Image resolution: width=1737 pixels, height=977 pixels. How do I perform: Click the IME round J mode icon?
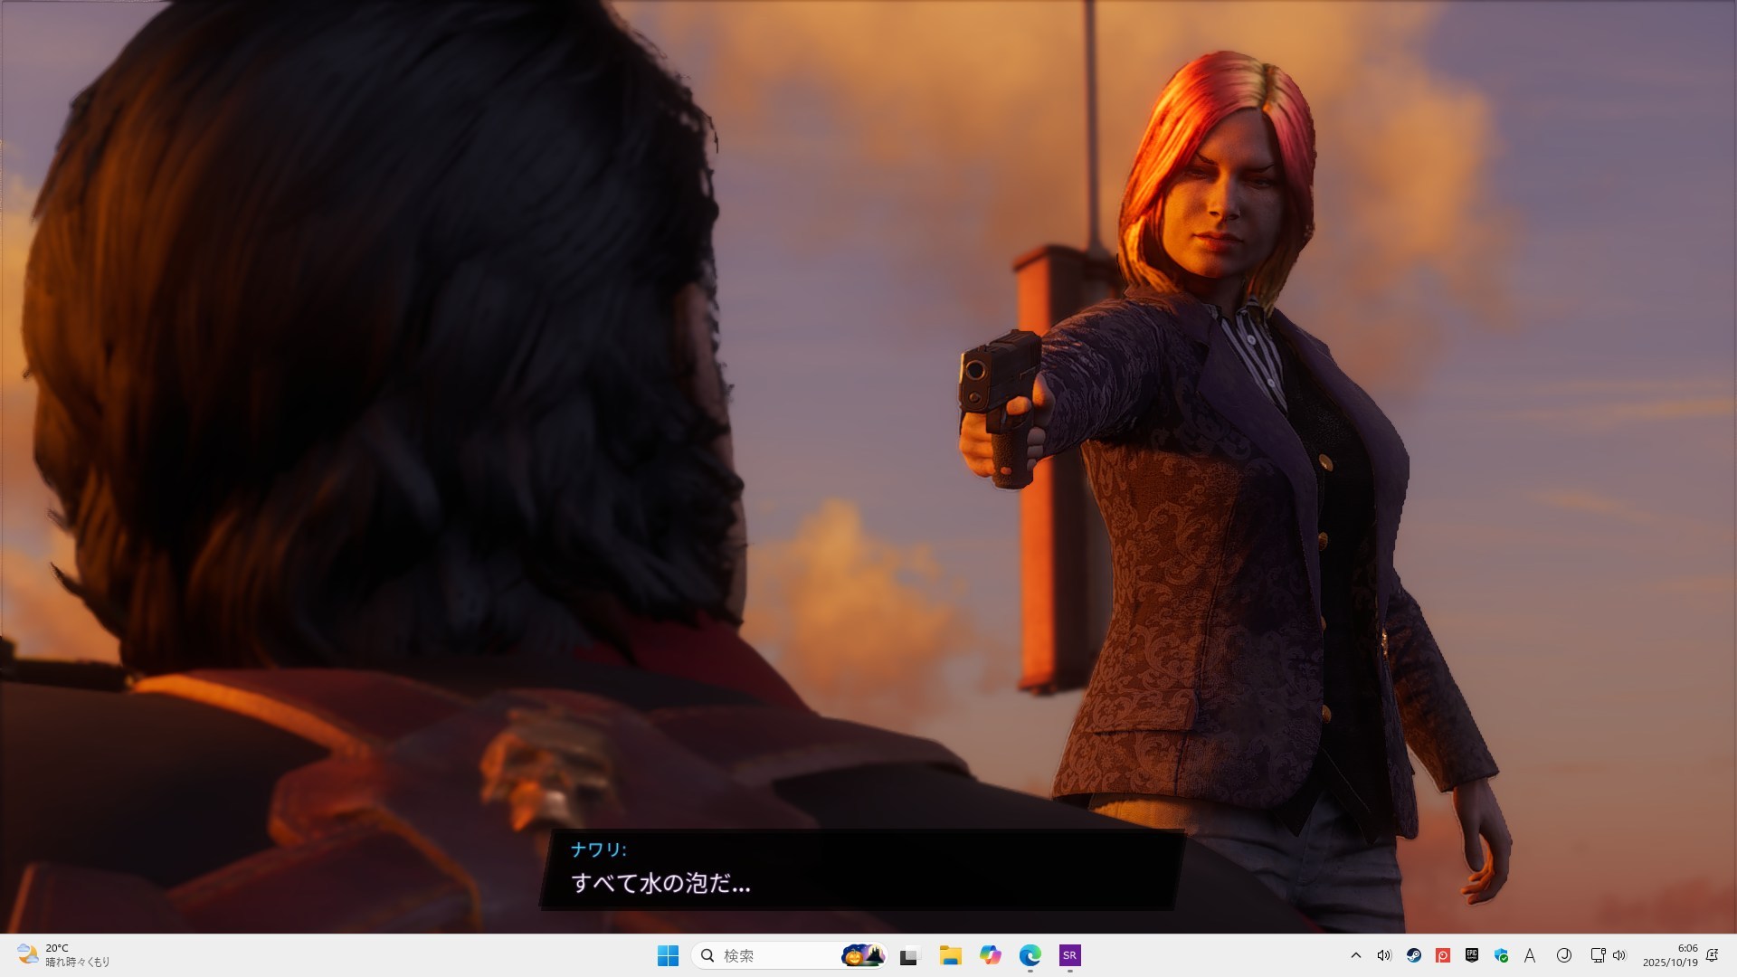[x=1563, y=955]
